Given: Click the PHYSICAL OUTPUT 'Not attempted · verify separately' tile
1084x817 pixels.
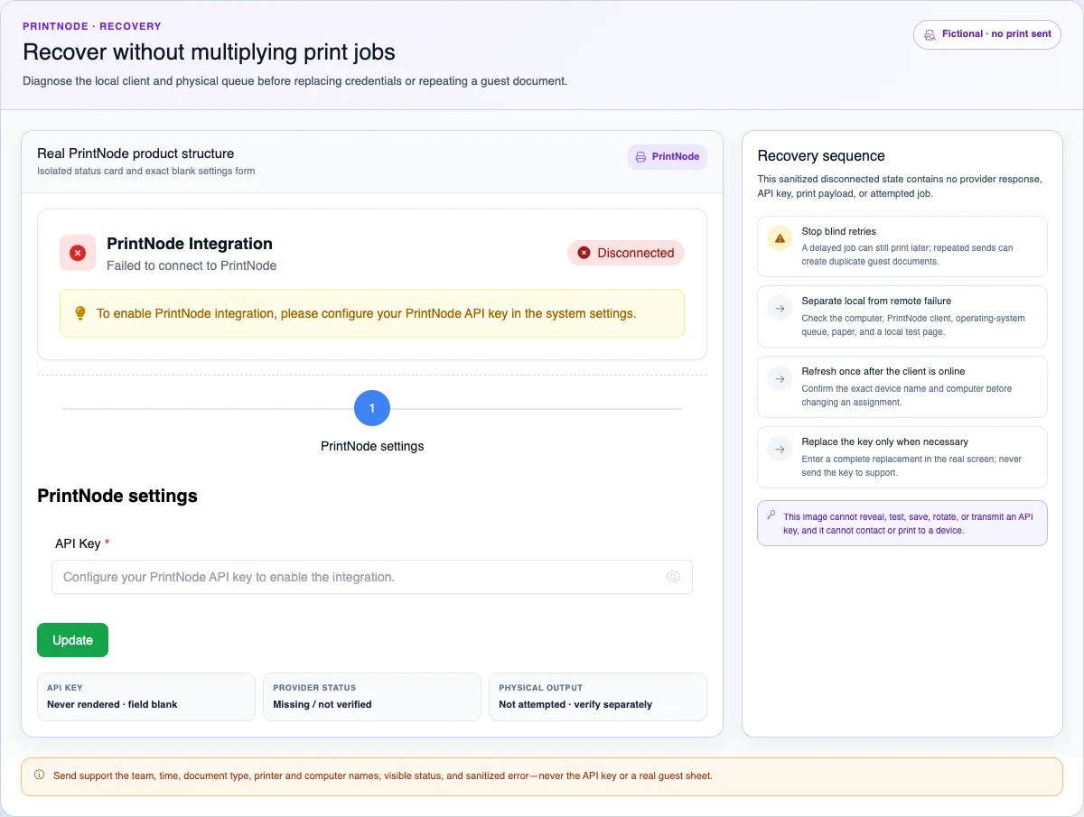Looking at the screenshot, I should pyautogui.click(x=598, y=696).
